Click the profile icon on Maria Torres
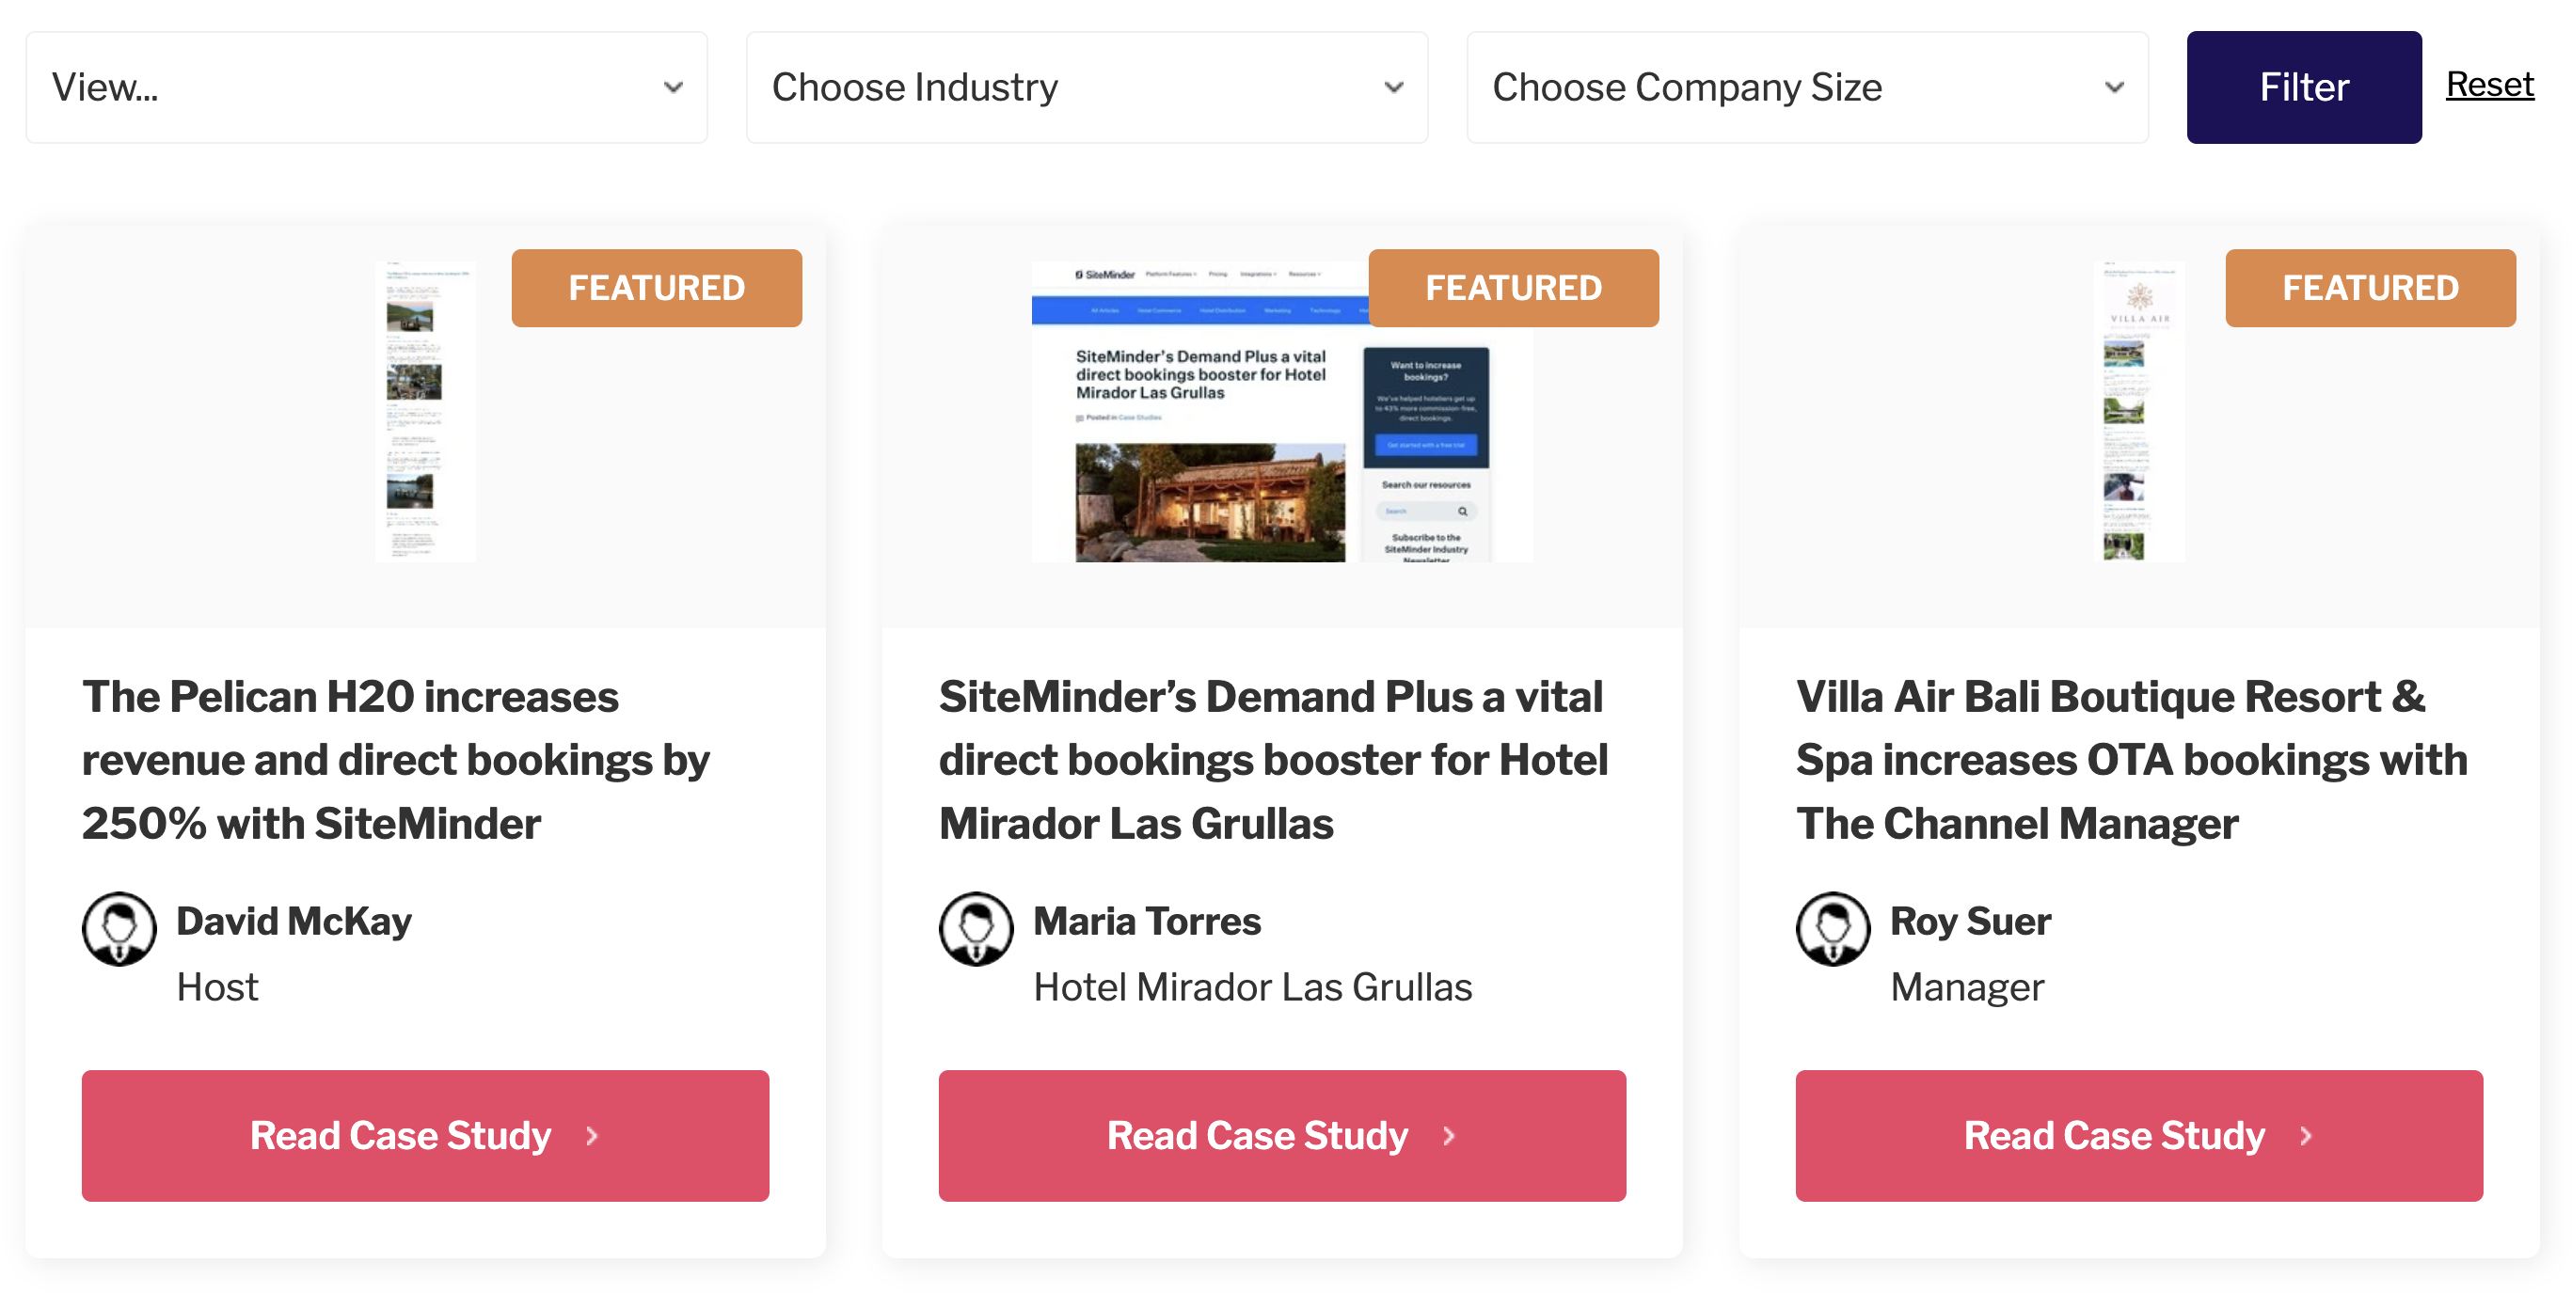The image size is (2572, 1293). [x=975, y=928]
